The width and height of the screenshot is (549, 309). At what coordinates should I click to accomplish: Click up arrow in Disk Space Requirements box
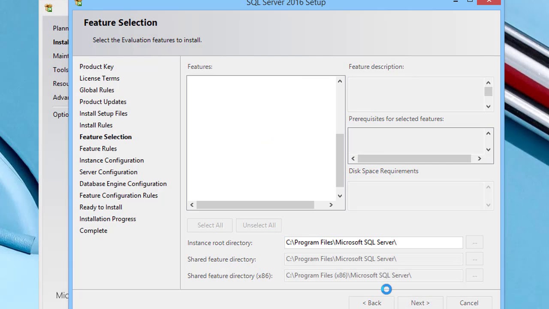(x=488, y=187)
